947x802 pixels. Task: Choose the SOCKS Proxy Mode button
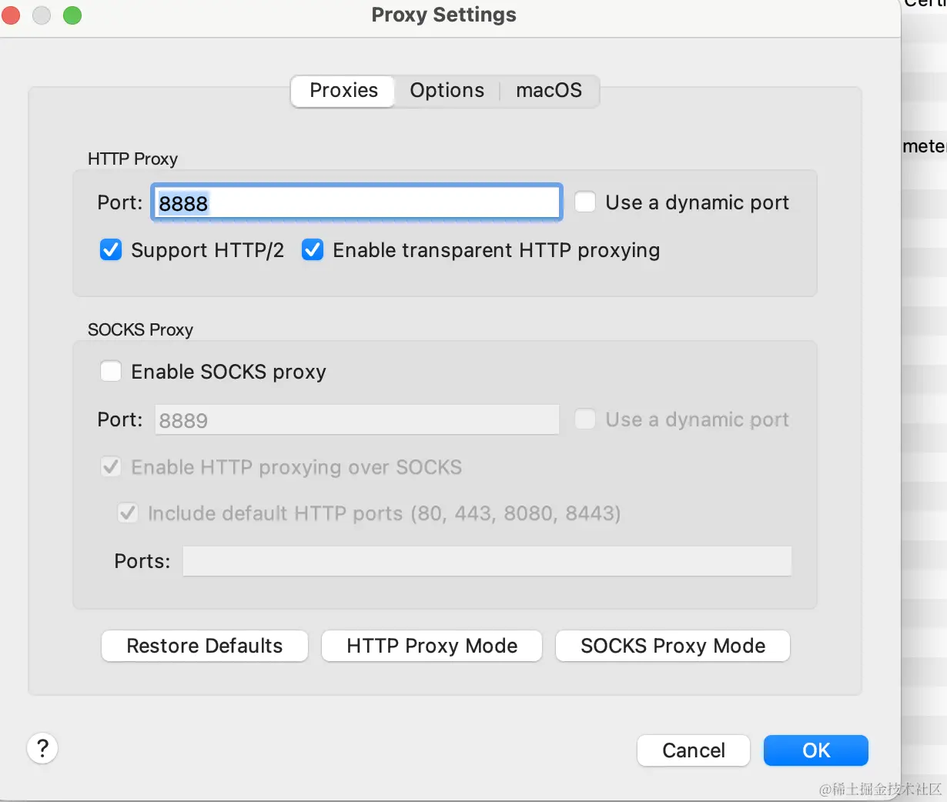coord(673,646)
